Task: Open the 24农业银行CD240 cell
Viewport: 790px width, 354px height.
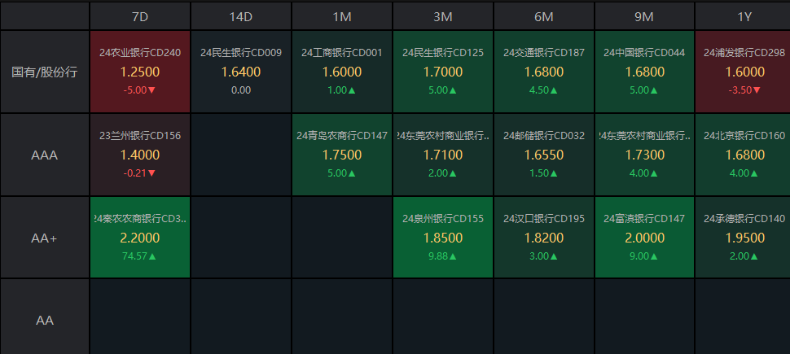Action: coord(140,72)
